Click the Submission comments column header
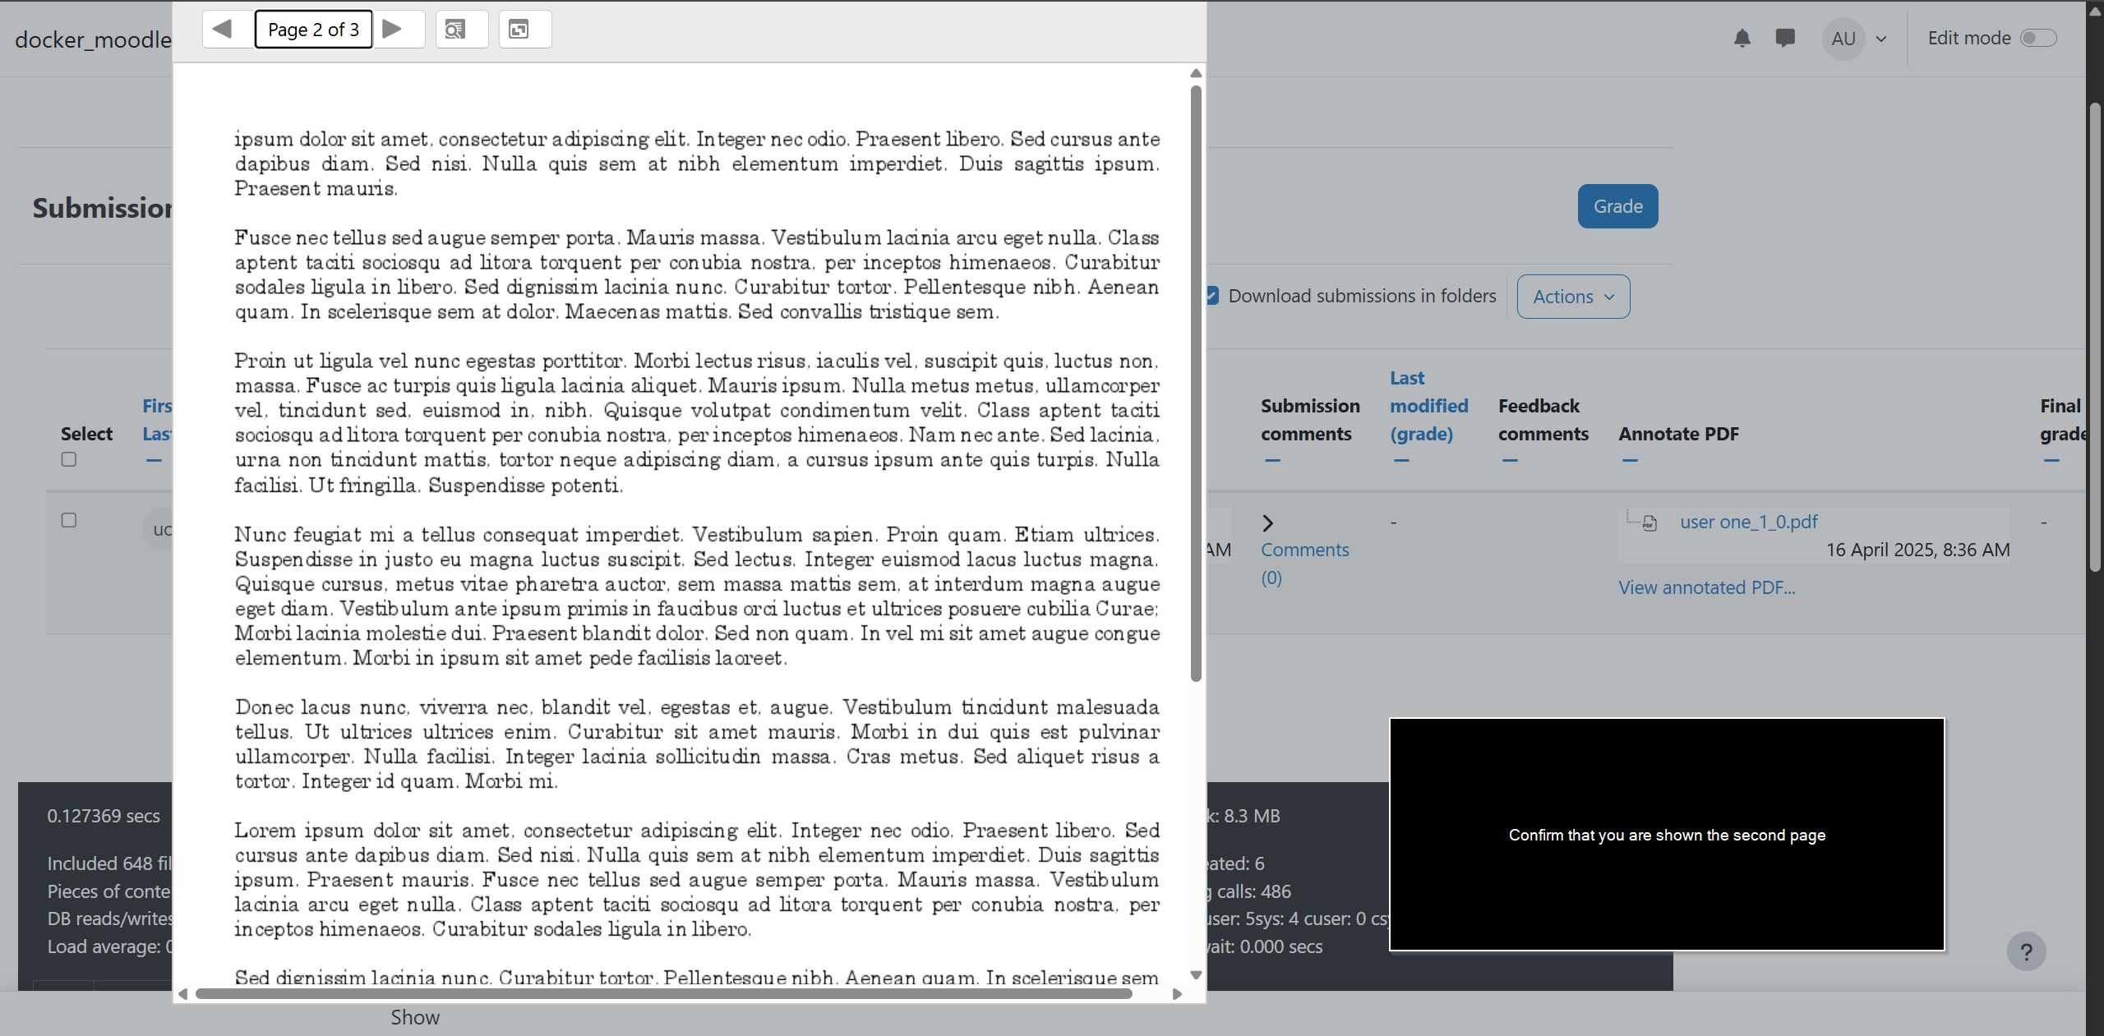2104x1036 pixels. pos(1310,420)
